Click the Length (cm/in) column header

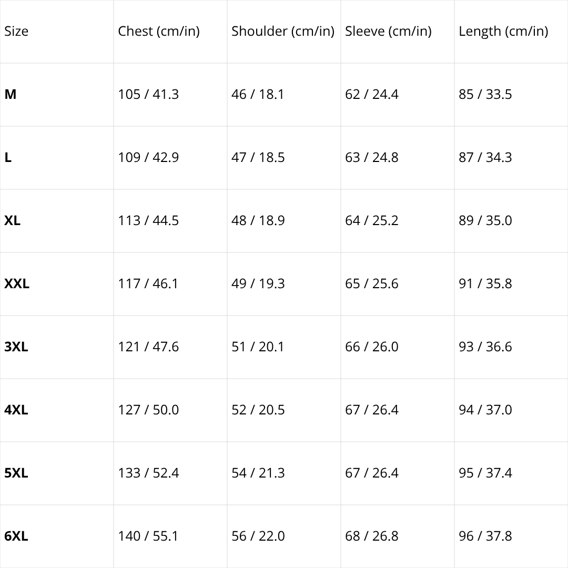click(503, 32)
